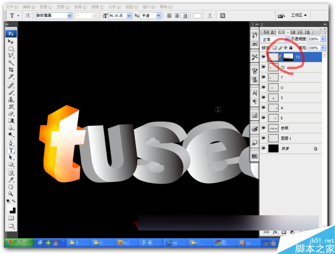
Task: Select the Move tool
Action: tap(11, 41)
